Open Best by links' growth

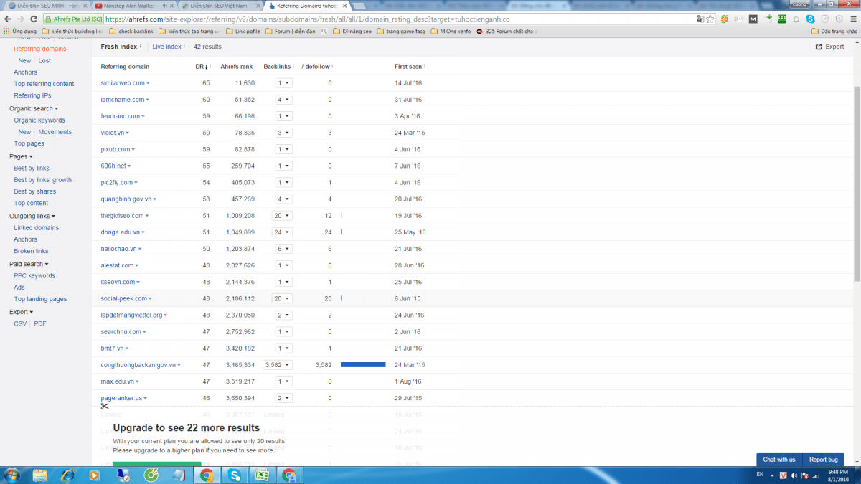pos(43,180)
